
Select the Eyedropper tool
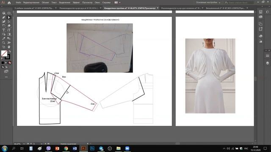[4, 38]
